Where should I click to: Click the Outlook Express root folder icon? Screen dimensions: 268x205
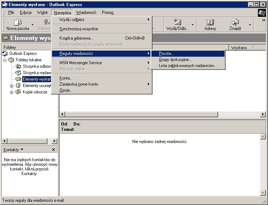click(5, 53)
